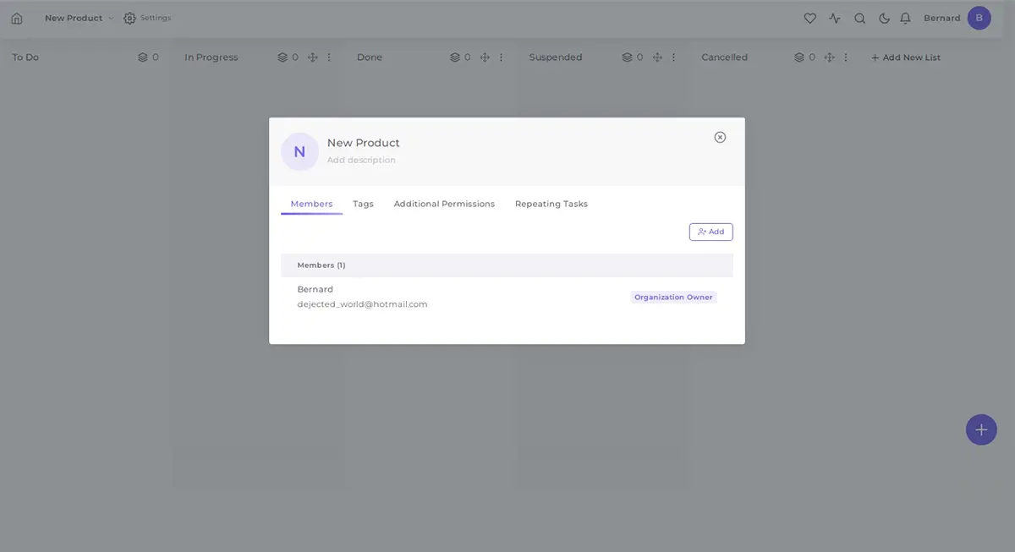
Task: Open the activity pulse icon
Action: pos(835,18)
